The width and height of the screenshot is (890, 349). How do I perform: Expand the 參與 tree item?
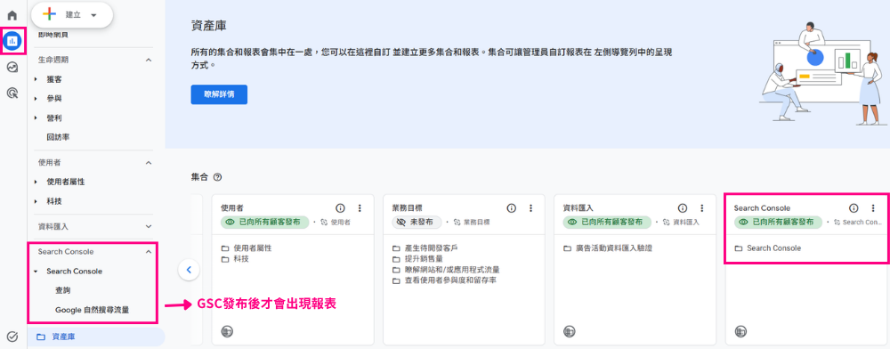(36, 99)
